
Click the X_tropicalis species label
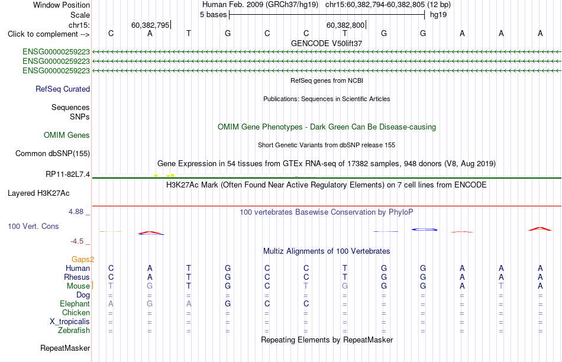pyautogui.click(x=70, y=322)
